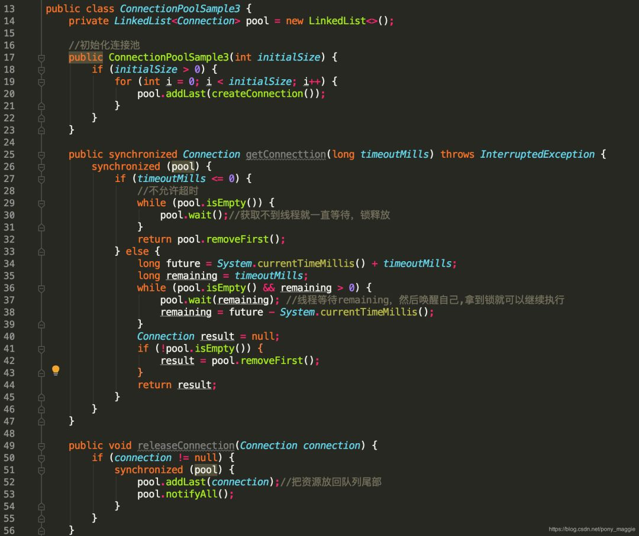Collapse the while loop on line 36
The height and width of the screenshot is (536, 639).
pos(41,288)
